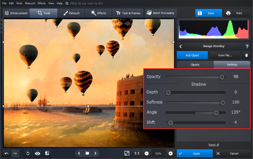Switch to the Cliparts tab

(195, 65)
